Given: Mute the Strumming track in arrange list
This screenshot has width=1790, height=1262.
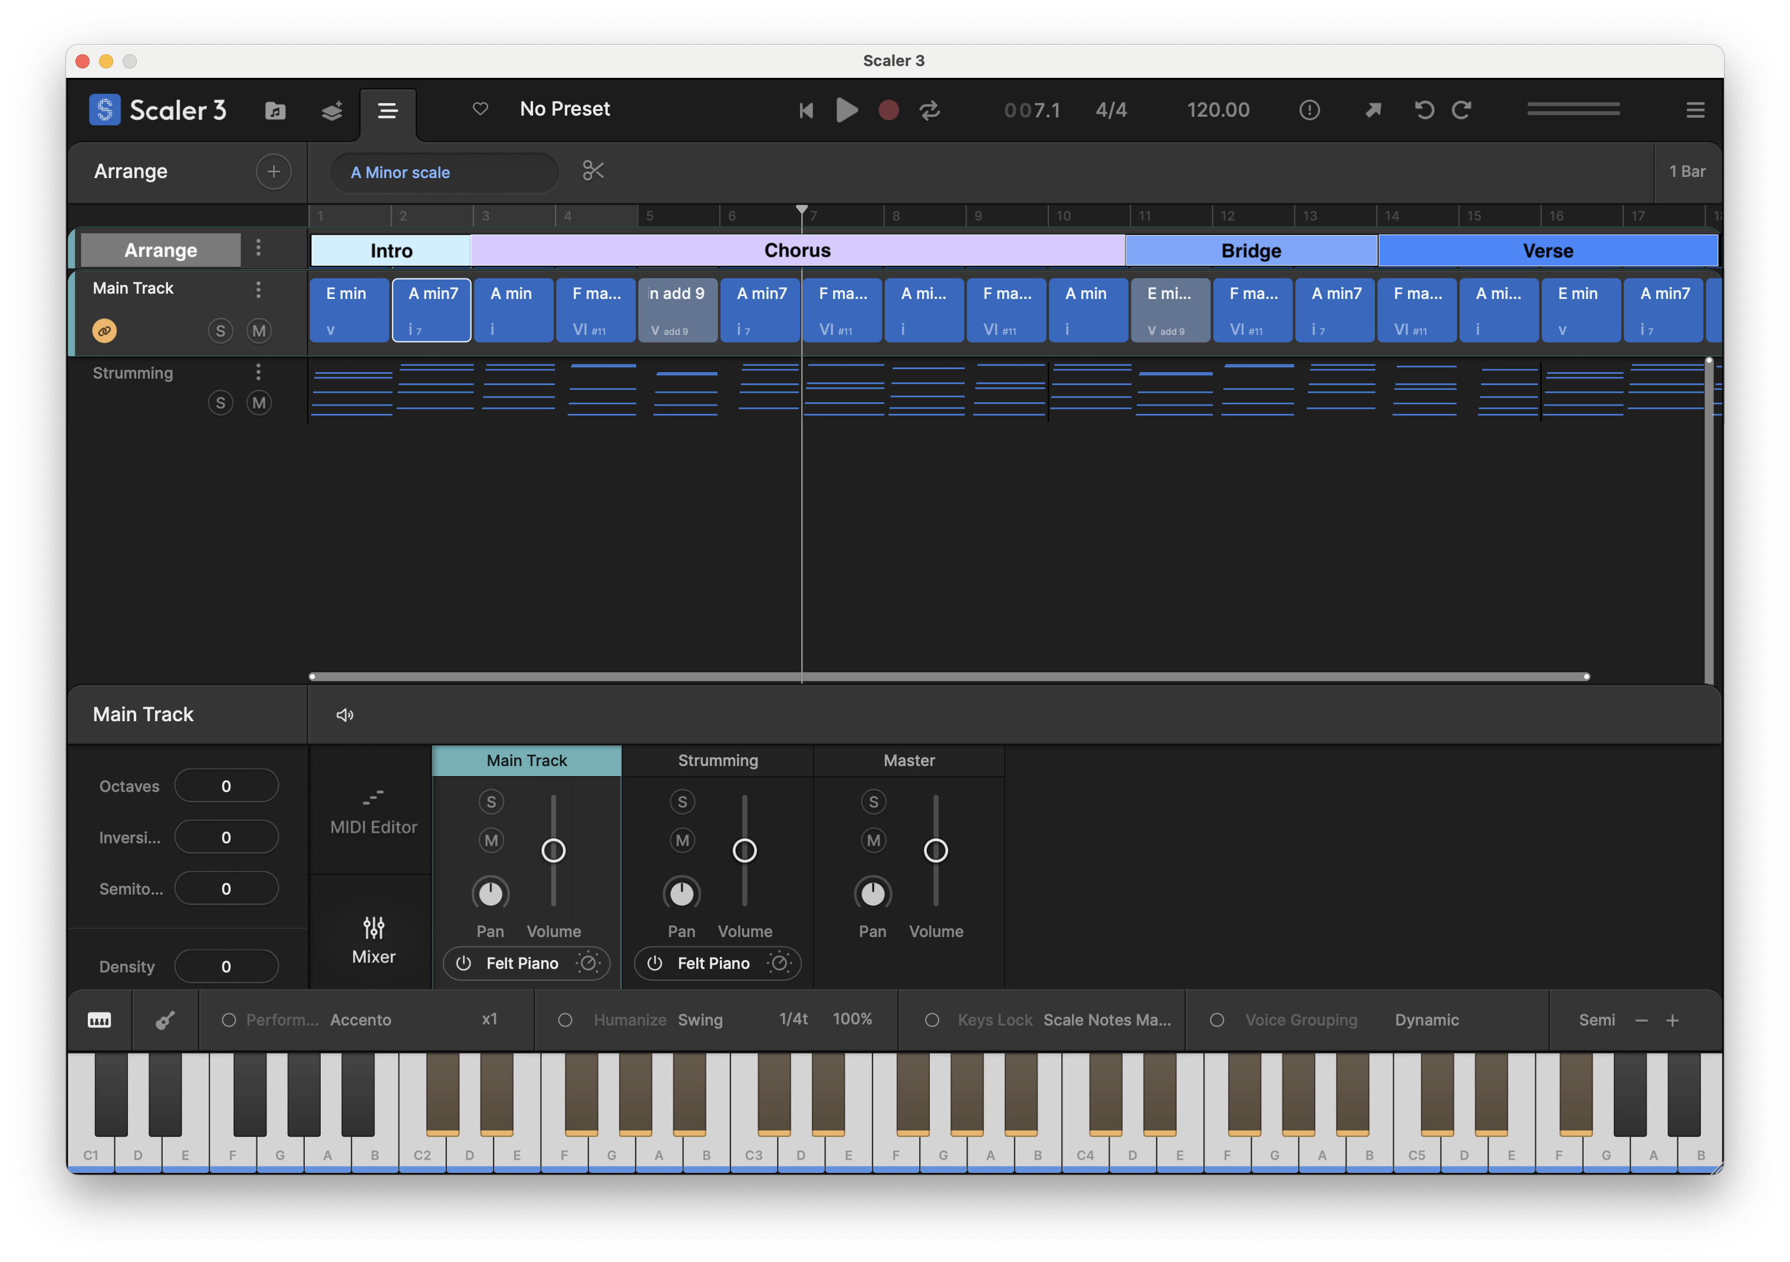Looking at the screenshot, I should (259, 402).
